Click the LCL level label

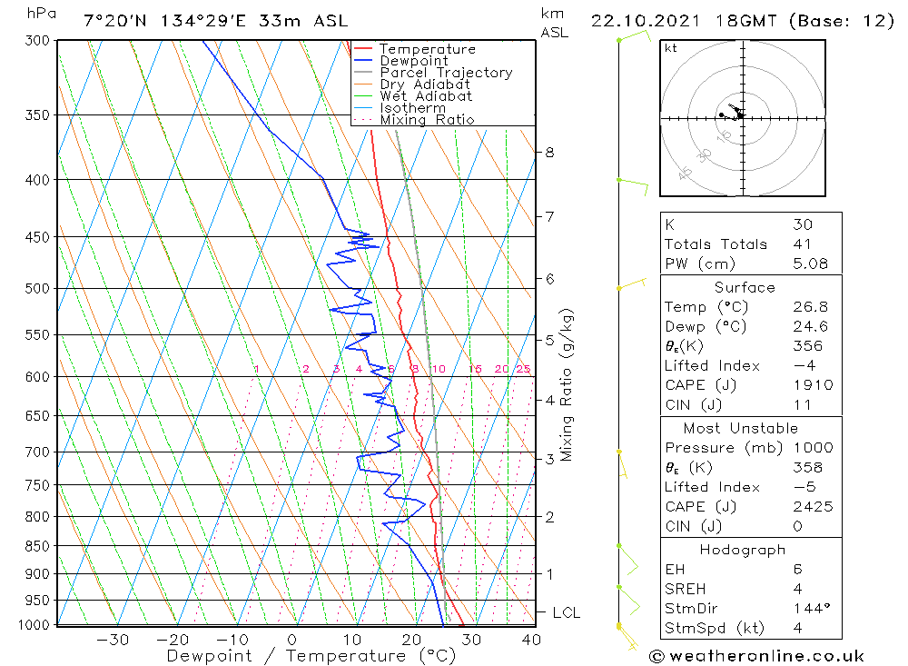(567, 612)
